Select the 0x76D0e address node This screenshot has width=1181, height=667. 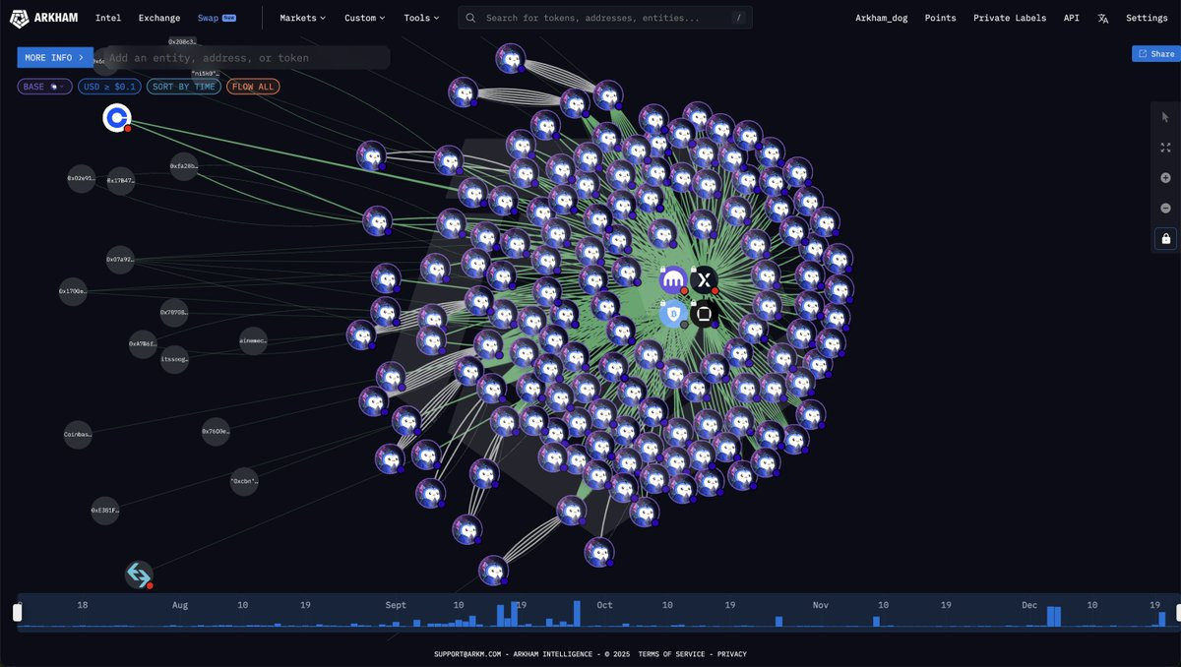(216, 431)
